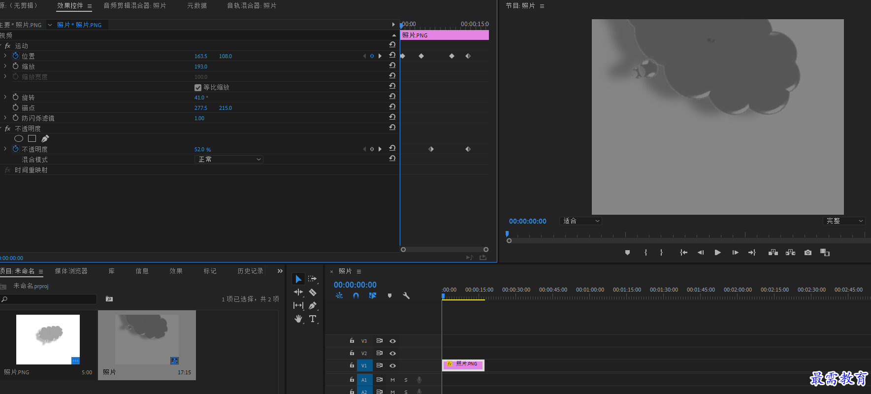Open the 元数据 tab
The width and height of the screenshot is (871, 394).
point(197,6)
